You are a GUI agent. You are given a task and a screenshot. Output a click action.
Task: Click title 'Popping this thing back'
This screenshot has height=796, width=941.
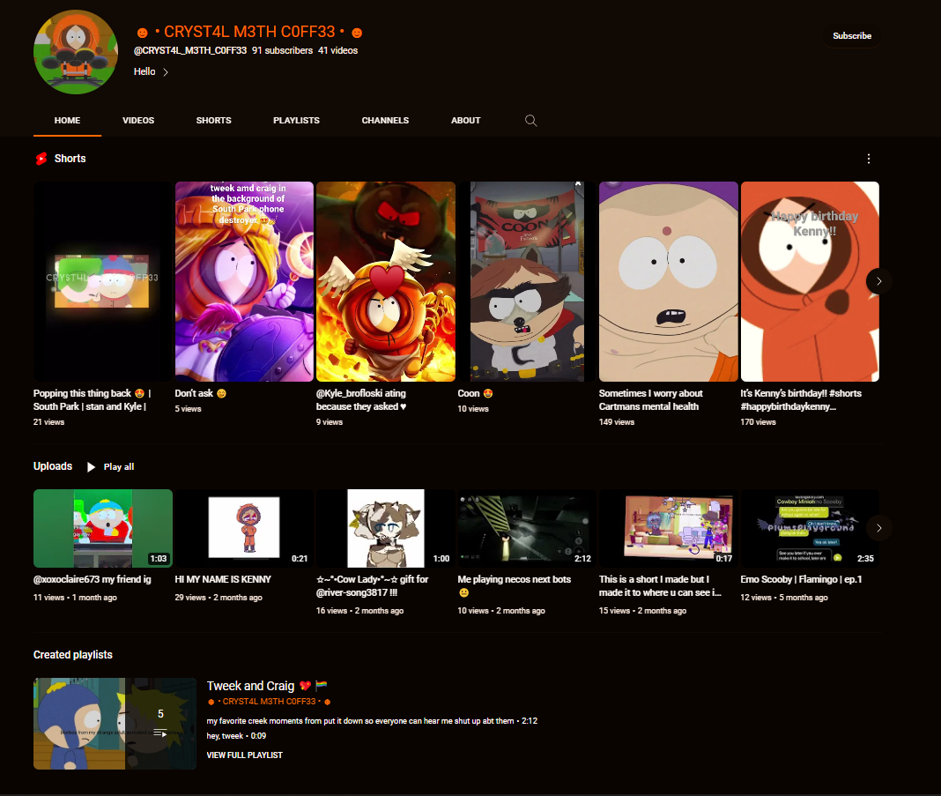click(92, 400)
